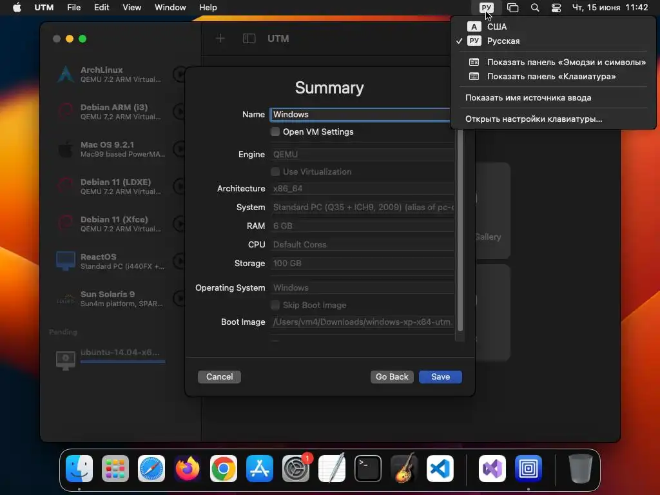Open the input source РУ menu bar icon
This screenshot has height=495, width=660.
point(486,8)
